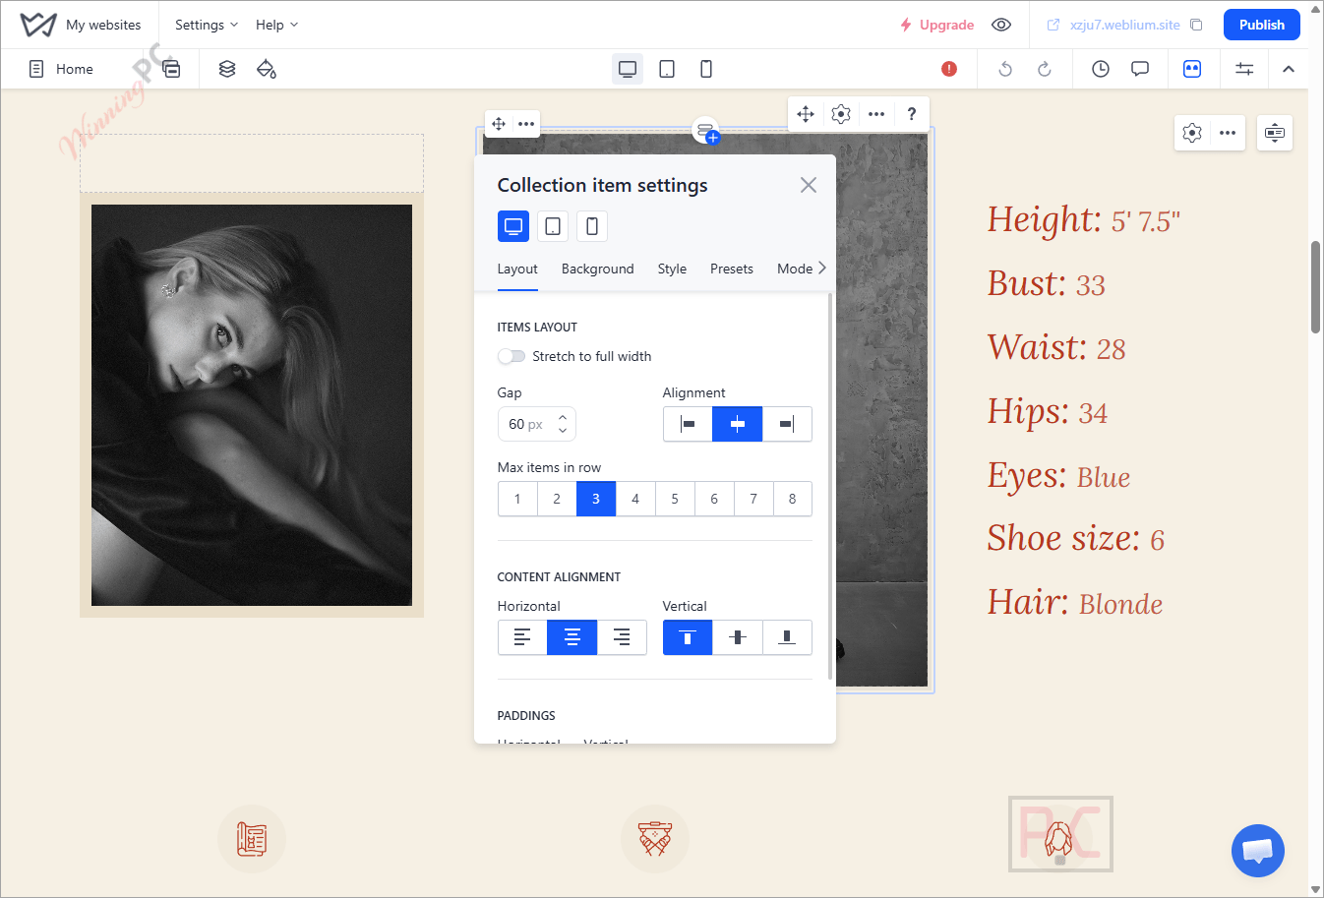The image size is (1324, 898).
Task: Show more settings tabs with arrow
Action: 822,268
